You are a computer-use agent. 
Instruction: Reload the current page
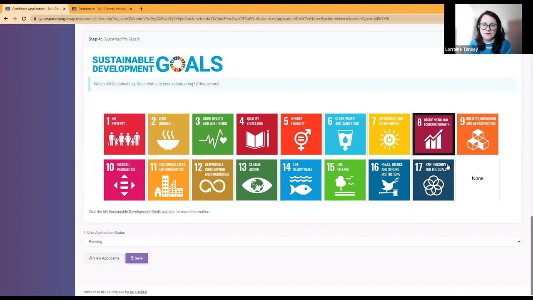coord(24,19)
